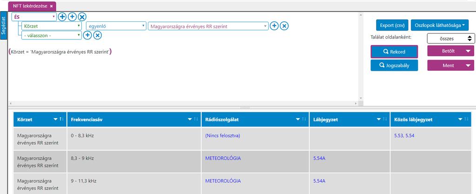Open the Körzet field dropdown

point(52,26)
